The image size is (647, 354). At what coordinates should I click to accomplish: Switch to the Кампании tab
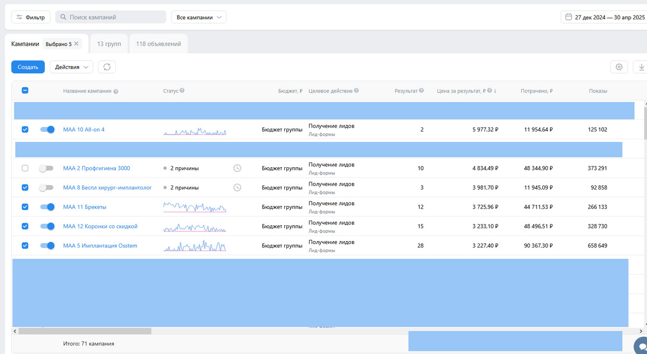pyautogui.click(x=25, y=44)
